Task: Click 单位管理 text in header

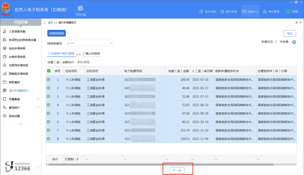Action: 274,12
